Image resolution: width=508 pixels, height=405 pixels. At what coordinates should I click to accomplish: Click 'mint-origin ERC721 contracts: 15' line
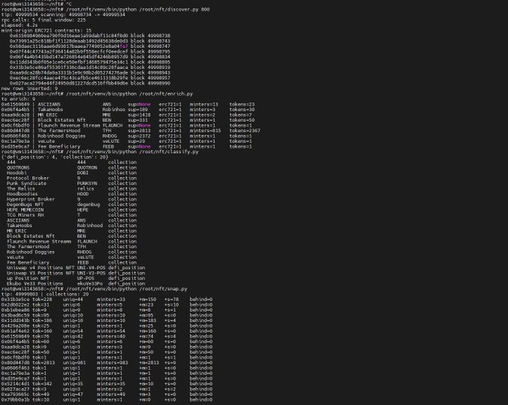click(46, 31)
